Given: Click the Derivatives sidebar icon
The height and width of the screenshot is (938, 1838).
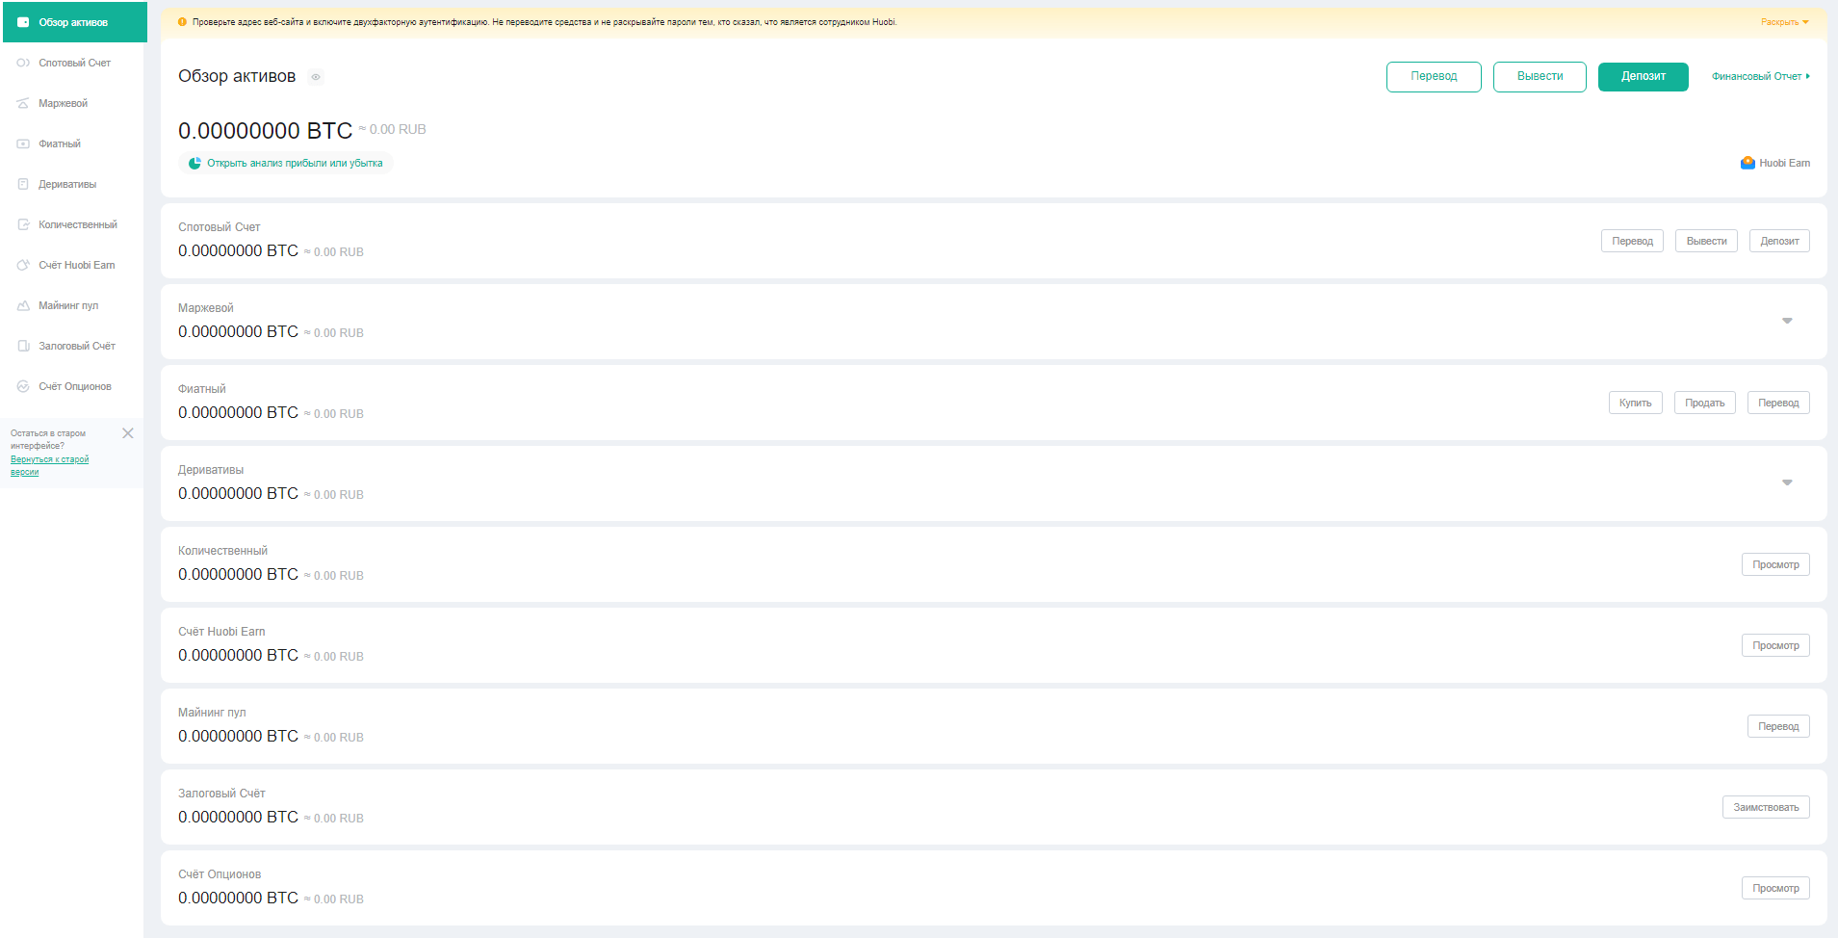Looking at the screenshot, I should 23,184.
